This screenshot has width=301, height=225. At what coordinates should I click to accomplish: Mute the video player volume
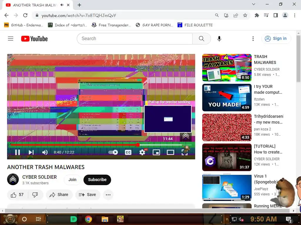(45, 152)
